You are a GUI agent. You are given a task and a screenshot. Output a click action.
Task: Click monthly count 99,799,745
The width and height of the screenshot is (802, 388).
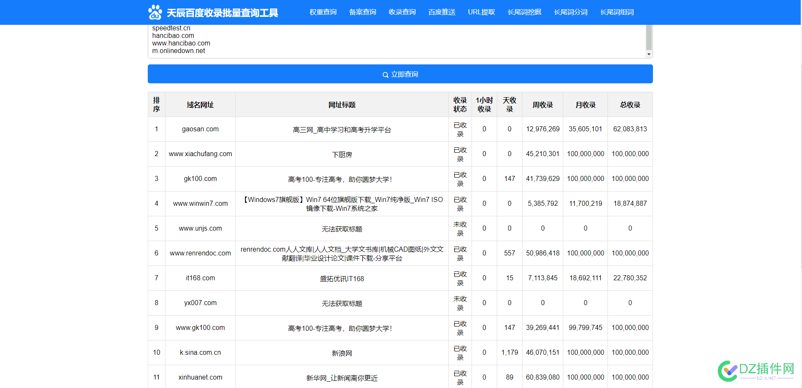[586, 328]
